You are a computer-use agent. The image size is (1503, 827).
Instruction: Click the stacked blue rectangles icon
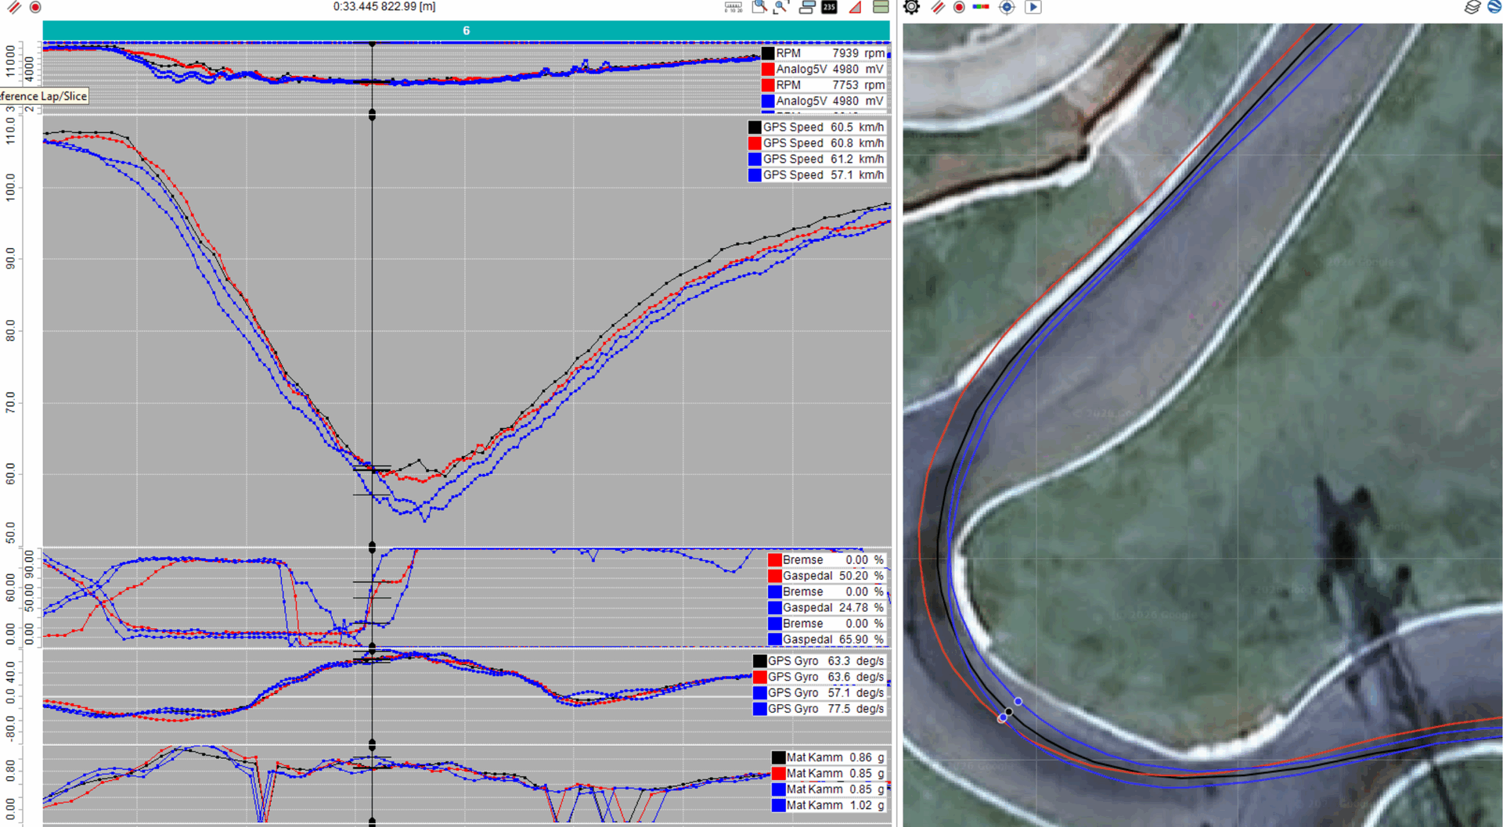(x=806, y=7)
